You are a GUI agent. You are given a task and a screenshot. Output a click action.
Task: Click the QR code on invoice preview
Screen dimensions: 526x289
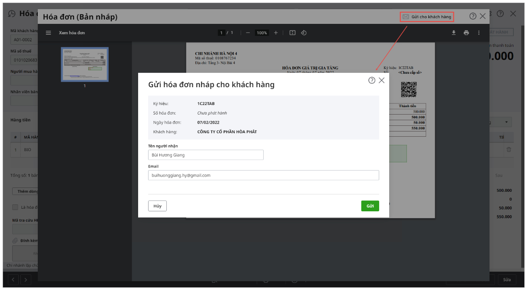[x=408, y=89]
